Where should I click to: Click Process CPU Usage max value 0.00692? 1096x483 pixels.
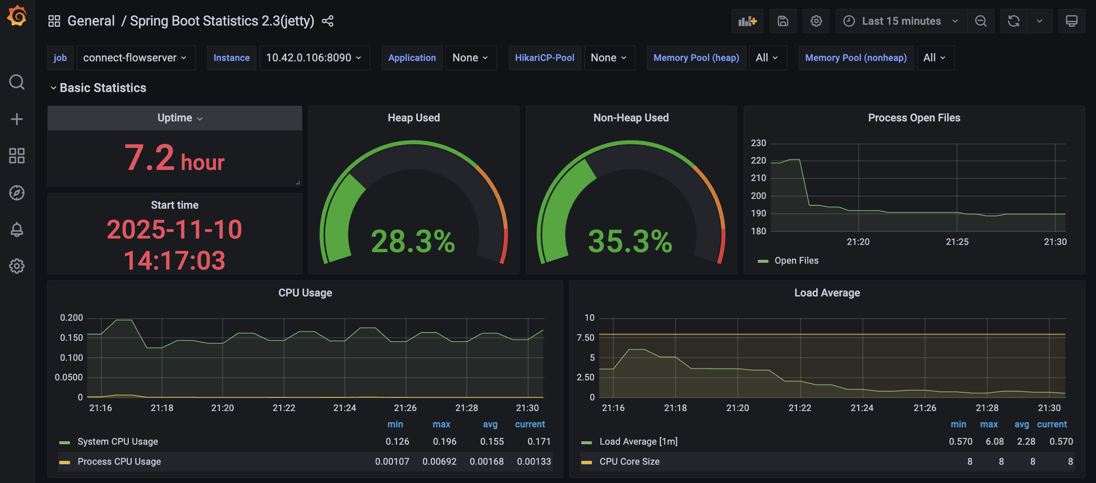coord(439,461)
